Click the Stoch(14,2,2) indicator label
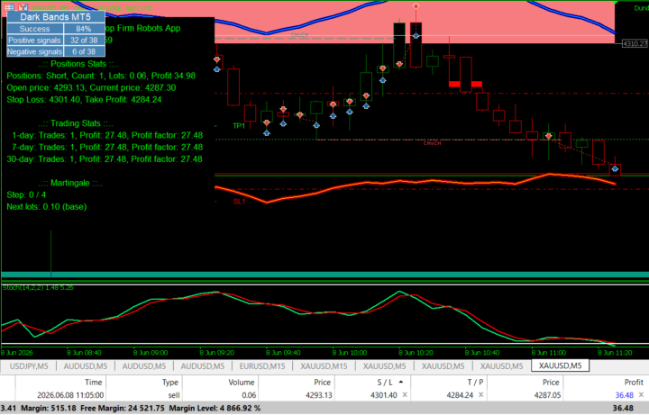 pos(38,288)
